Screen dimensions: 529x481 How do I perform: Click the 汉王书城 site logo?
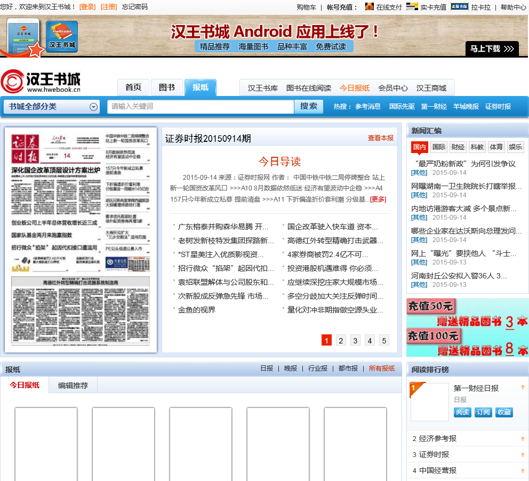tap(41, 81)
